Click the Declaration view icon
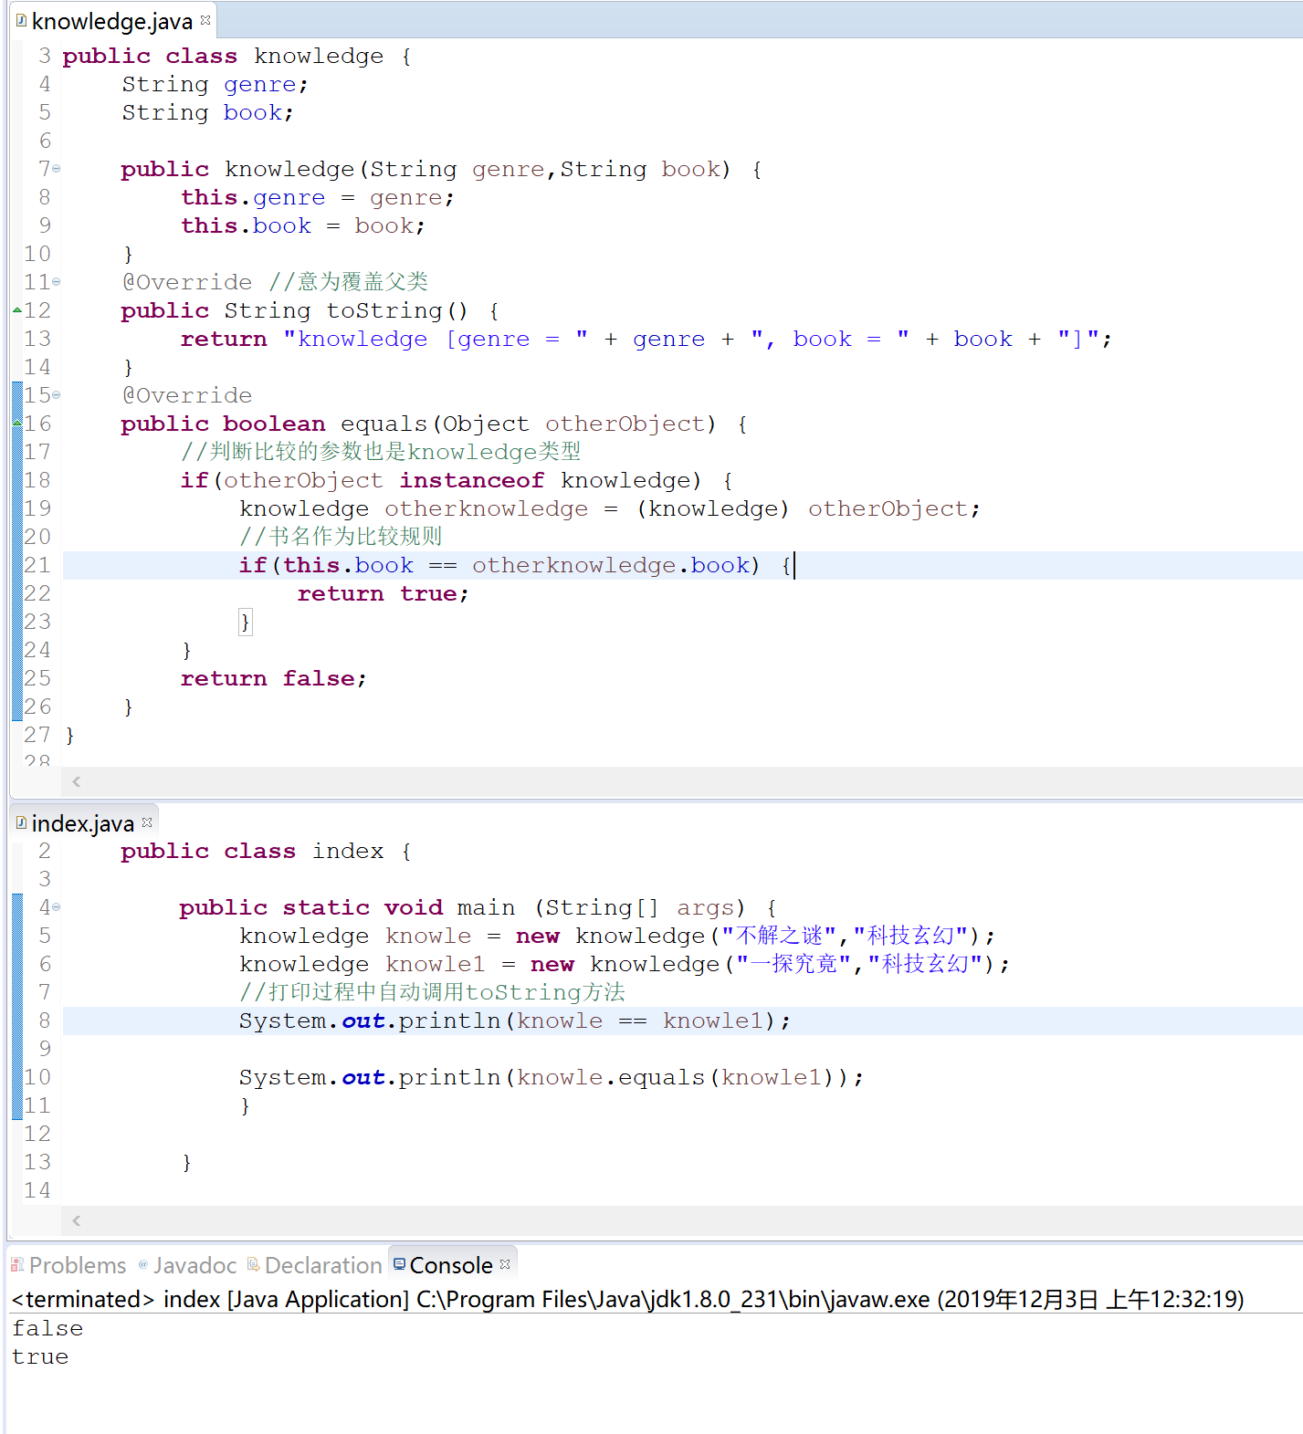This screenshot has height=1434, width=1303. pyautogui.click(x=254, y=1265)
